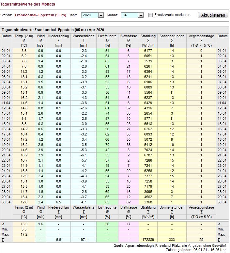The width and height of the screenshot is (230, 253).
Task: Click the Vegetationstage total 29
Action: (x=201, y=240)
